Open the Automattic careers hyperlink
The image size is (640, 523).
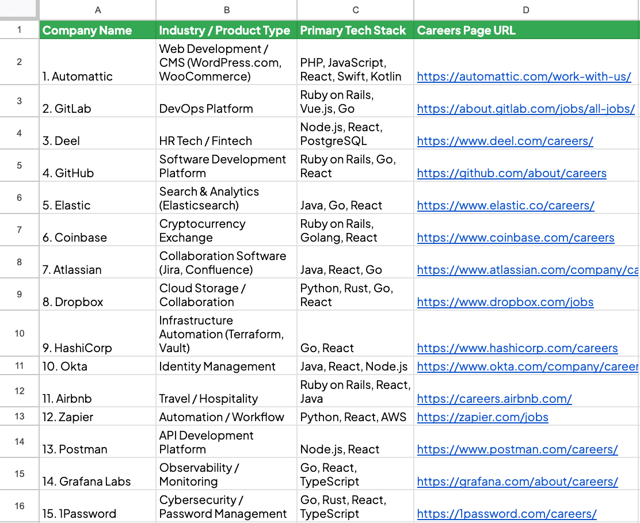[x=524, y=76]
